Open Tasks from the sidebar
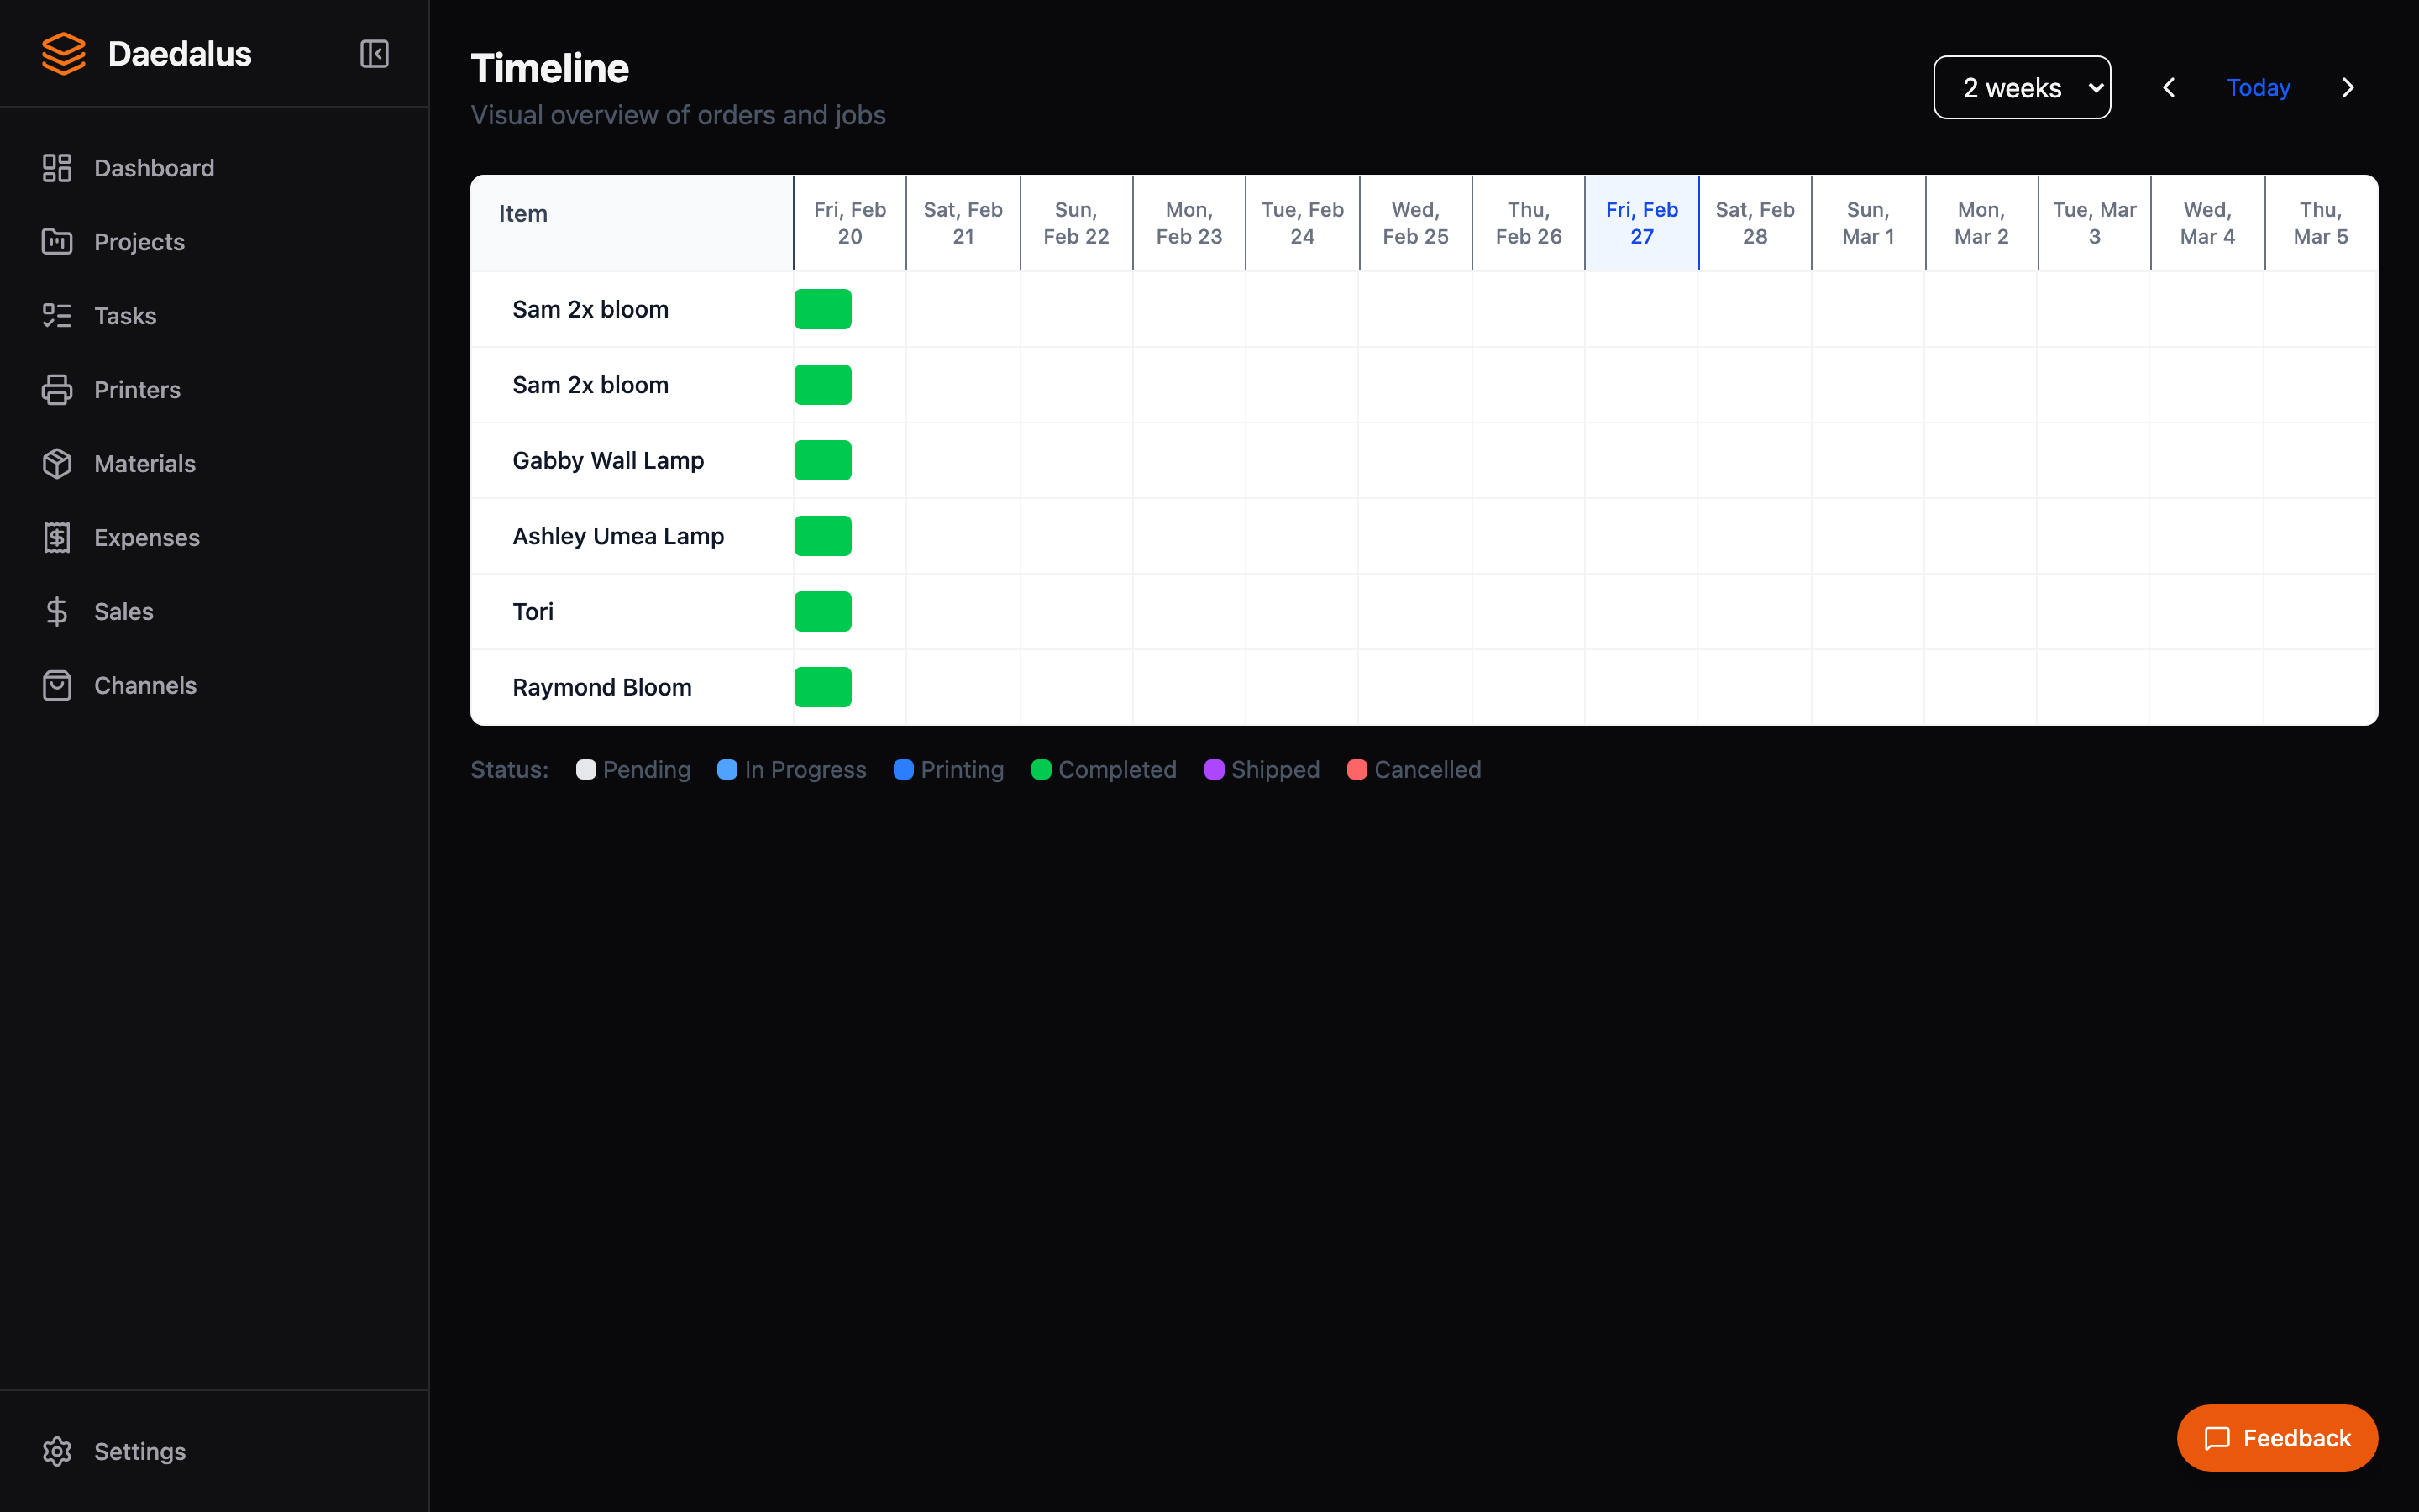The image size is (2419, 1512). tap(126, 315)
